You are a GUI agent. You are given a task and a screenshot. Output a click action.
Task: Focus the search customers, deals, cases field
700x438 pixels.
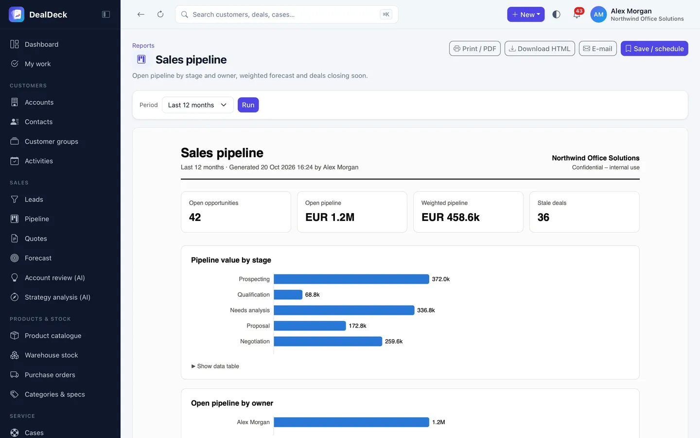286,15
